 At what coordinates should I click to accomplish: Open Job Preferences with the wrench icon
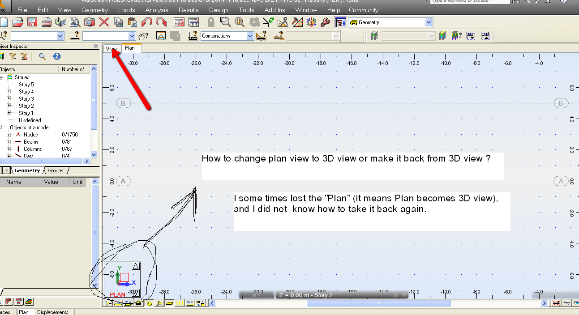click(x=326, y=21)
